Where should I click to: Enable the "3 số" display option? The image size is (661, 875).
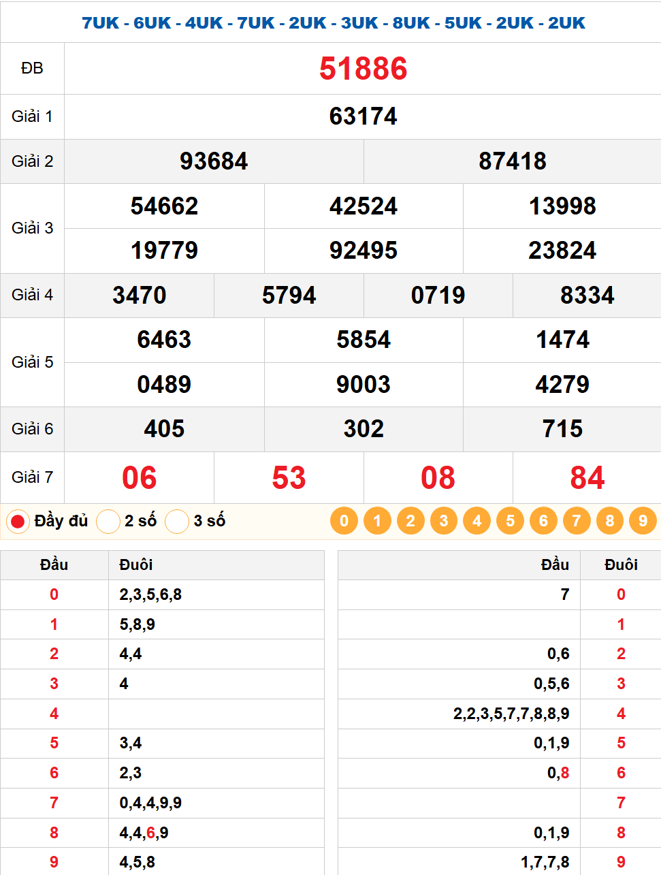[177, 522]
